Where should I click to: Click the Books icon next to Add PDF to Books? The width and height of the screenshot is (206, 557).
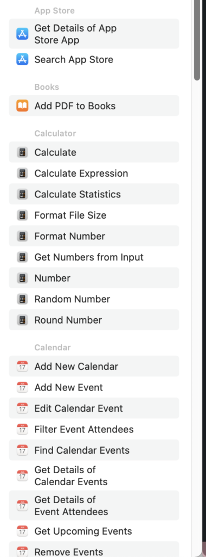click(x=22, y=106)
